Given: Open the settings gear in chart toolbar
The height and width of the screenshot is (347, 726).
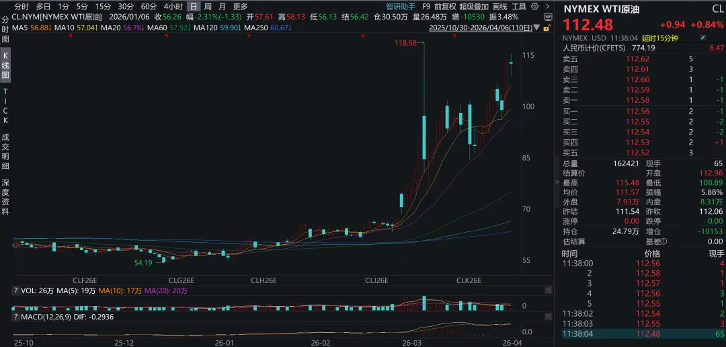Looking at the screenshot, I should (535, 7).
